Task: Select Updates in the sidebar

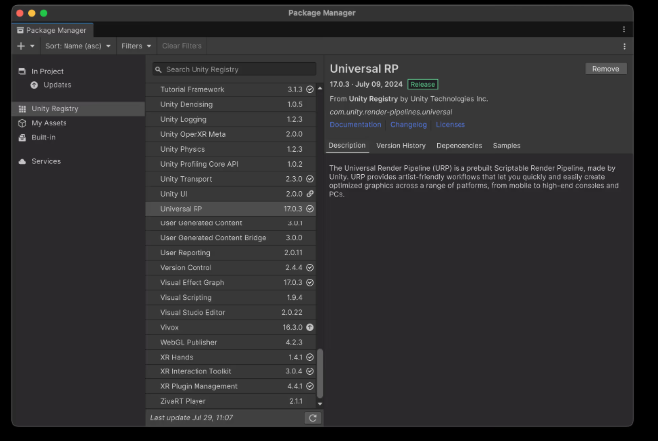Action: (78, 85)
